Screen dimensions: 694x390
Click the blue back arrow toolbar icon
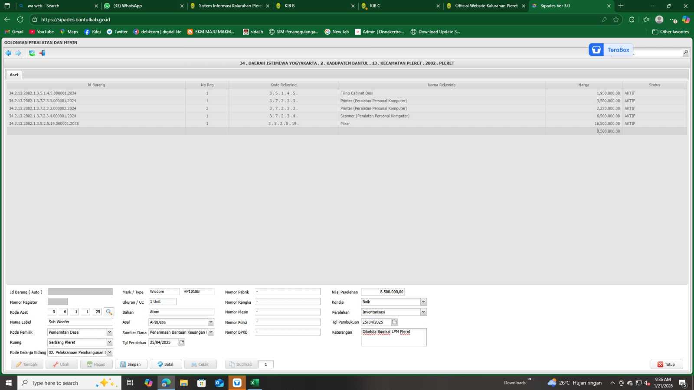tap(8, 53)
